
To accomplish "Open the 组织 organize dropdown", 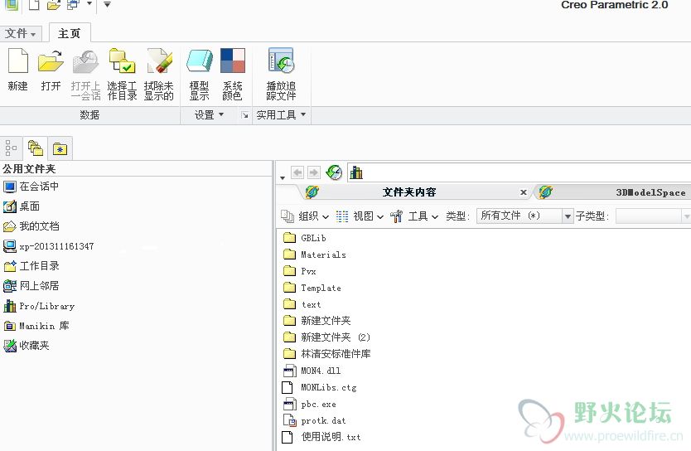I will pos(305,216).
